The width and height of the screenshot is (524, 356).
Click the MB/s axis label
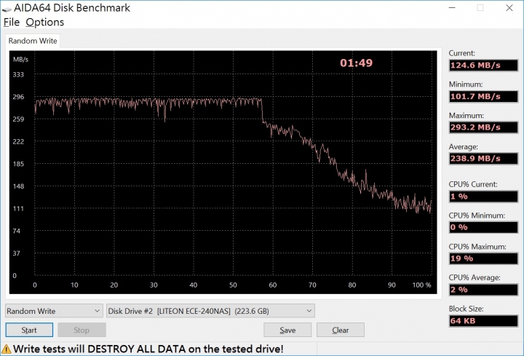pyautogui.click(x=20, y=60)
